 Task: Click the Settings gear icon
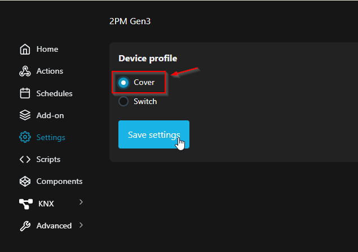pos(25,137)
